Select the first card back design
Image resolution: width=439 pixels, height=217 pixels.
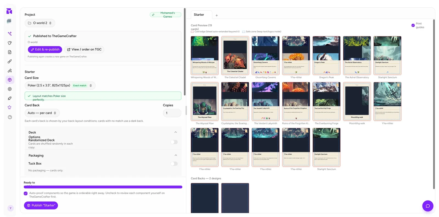click(x=205, y=198)
